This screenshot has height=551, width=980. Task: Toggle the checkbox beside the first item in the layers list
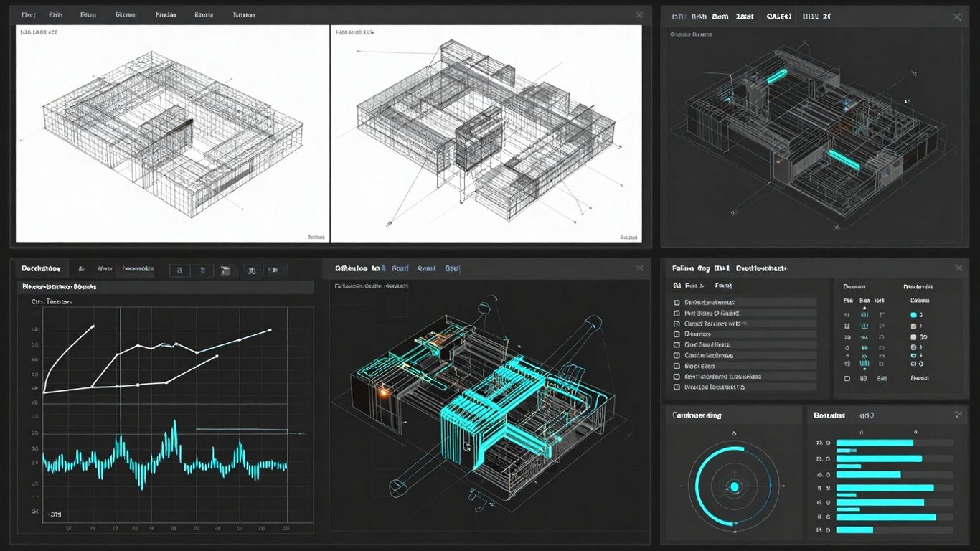pyautogui.click(x=677, y=302)
